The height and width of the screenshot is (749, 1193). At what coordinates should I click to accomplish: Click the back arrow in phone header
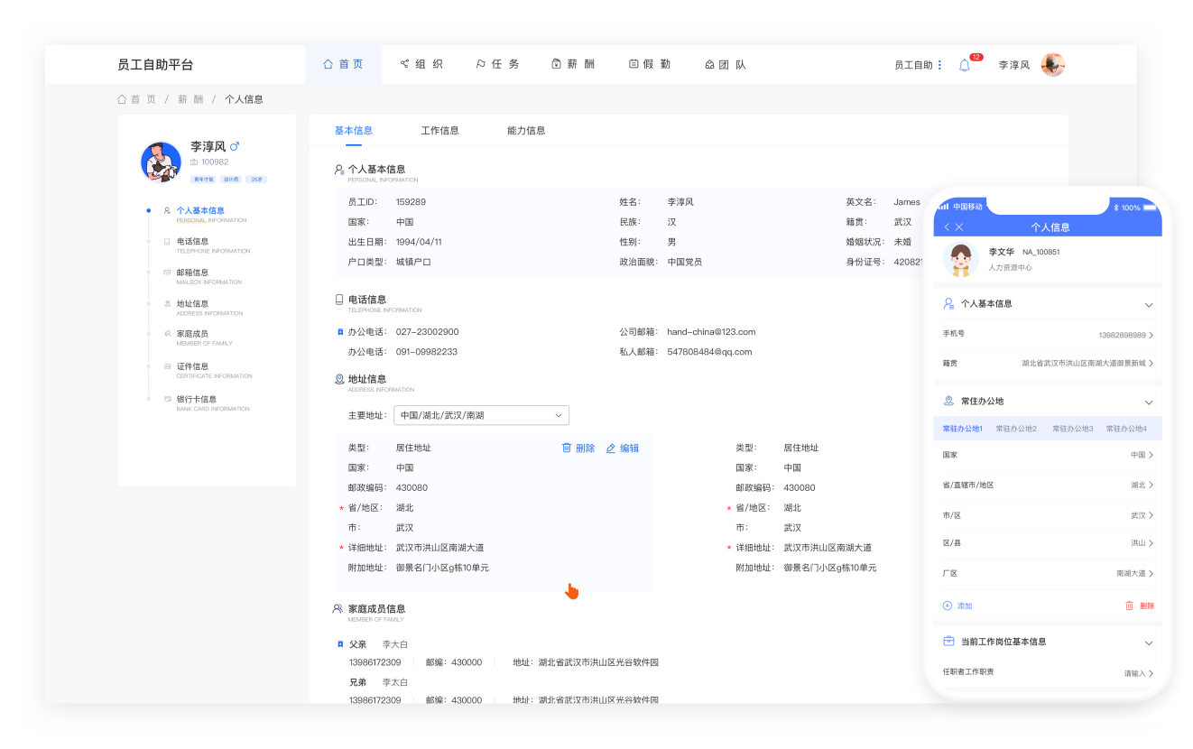pos(947,227)
